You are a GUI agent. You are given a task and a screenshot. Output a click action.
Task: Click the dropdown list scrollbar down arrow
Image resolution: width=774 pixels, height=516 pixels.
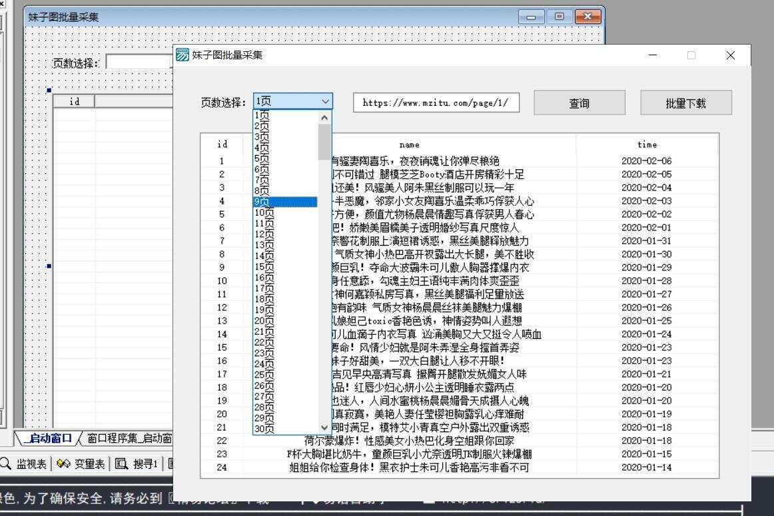(x=324, y=428)
